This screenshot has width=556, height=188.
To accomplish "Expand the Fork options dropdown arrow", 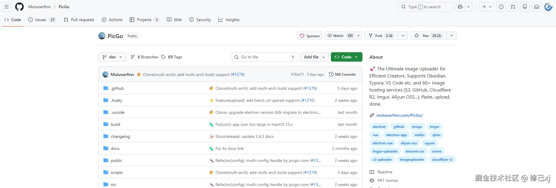I will click(x=403, y=35).
